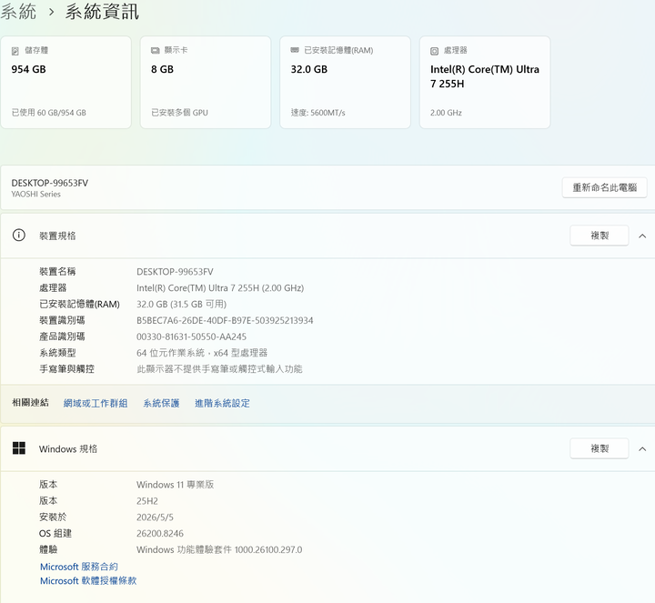This screenshot has width=655, height=603.
Task: Open Microsoft 軟體授權條款 link
Action: click(x=88, y=581)
